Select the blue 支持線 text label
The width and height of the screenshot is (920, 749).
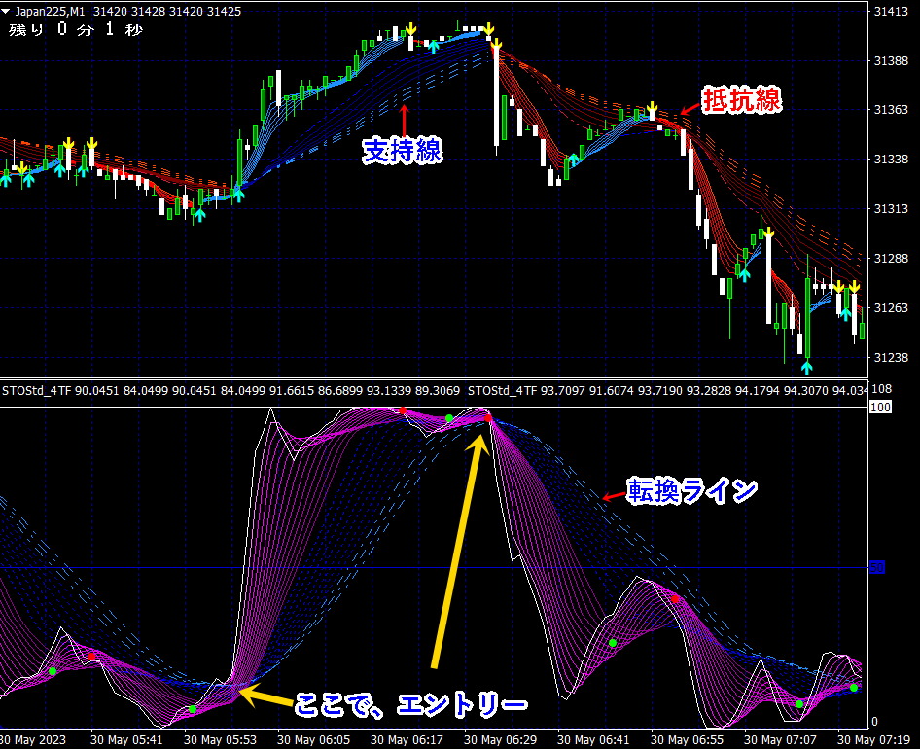403,151
